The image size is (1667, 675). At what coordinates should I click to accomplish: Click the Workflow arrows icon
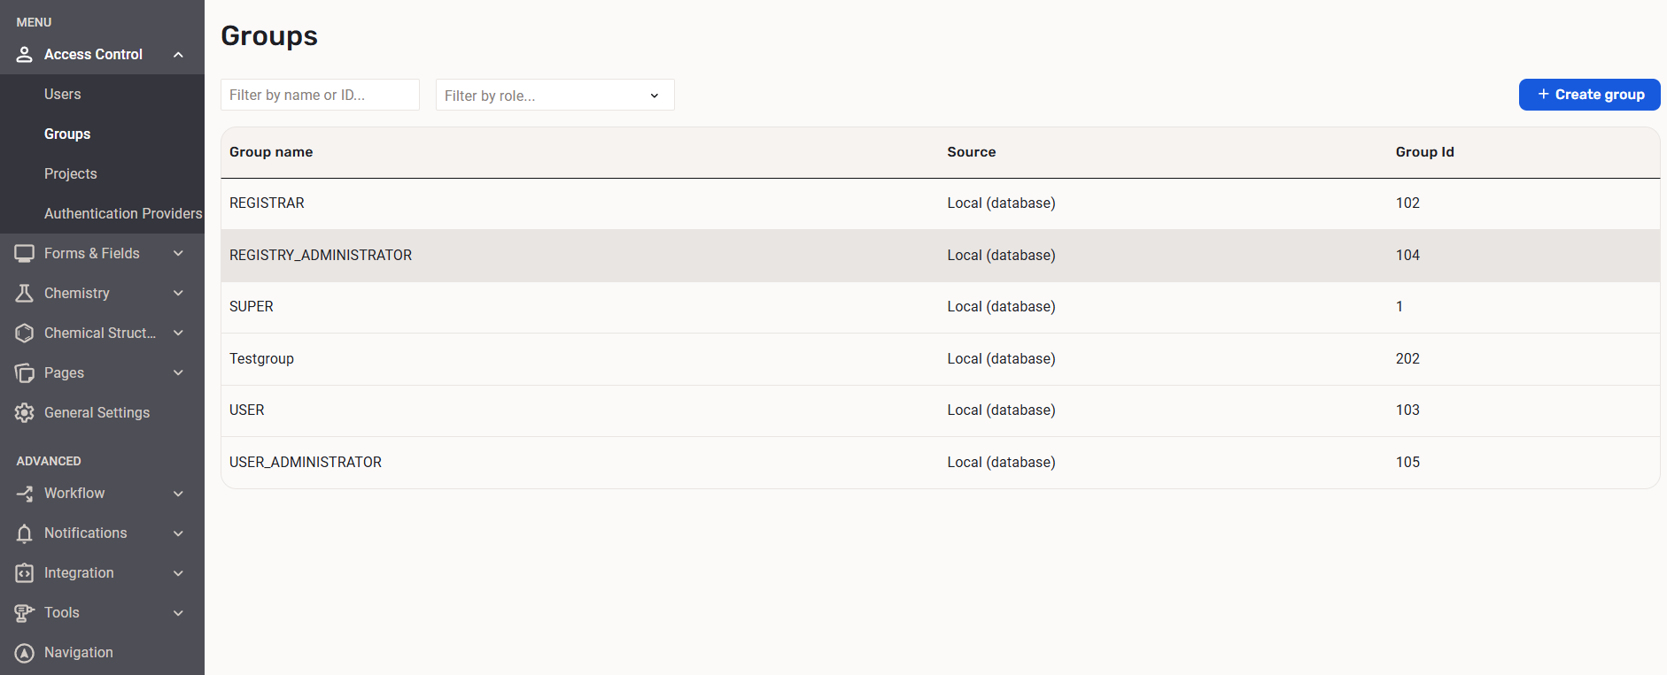point(25,494)
